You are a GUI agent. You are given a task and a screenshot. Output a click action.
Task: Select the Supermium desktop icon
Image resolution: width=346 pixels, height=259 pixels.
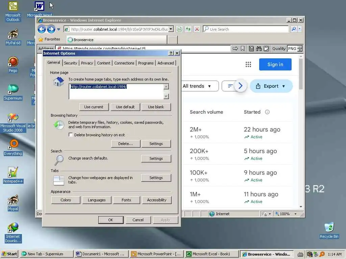[13, 92]
